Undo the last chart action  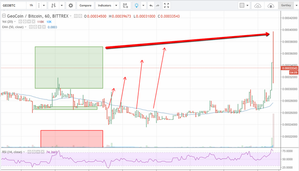(x=151, y=6)
